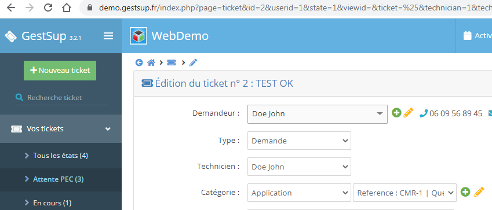The height and width of the screenshot is (210, 492).
Task: Click the phone icon beside 06 09 56 89 45
Action: click(424, 113)
